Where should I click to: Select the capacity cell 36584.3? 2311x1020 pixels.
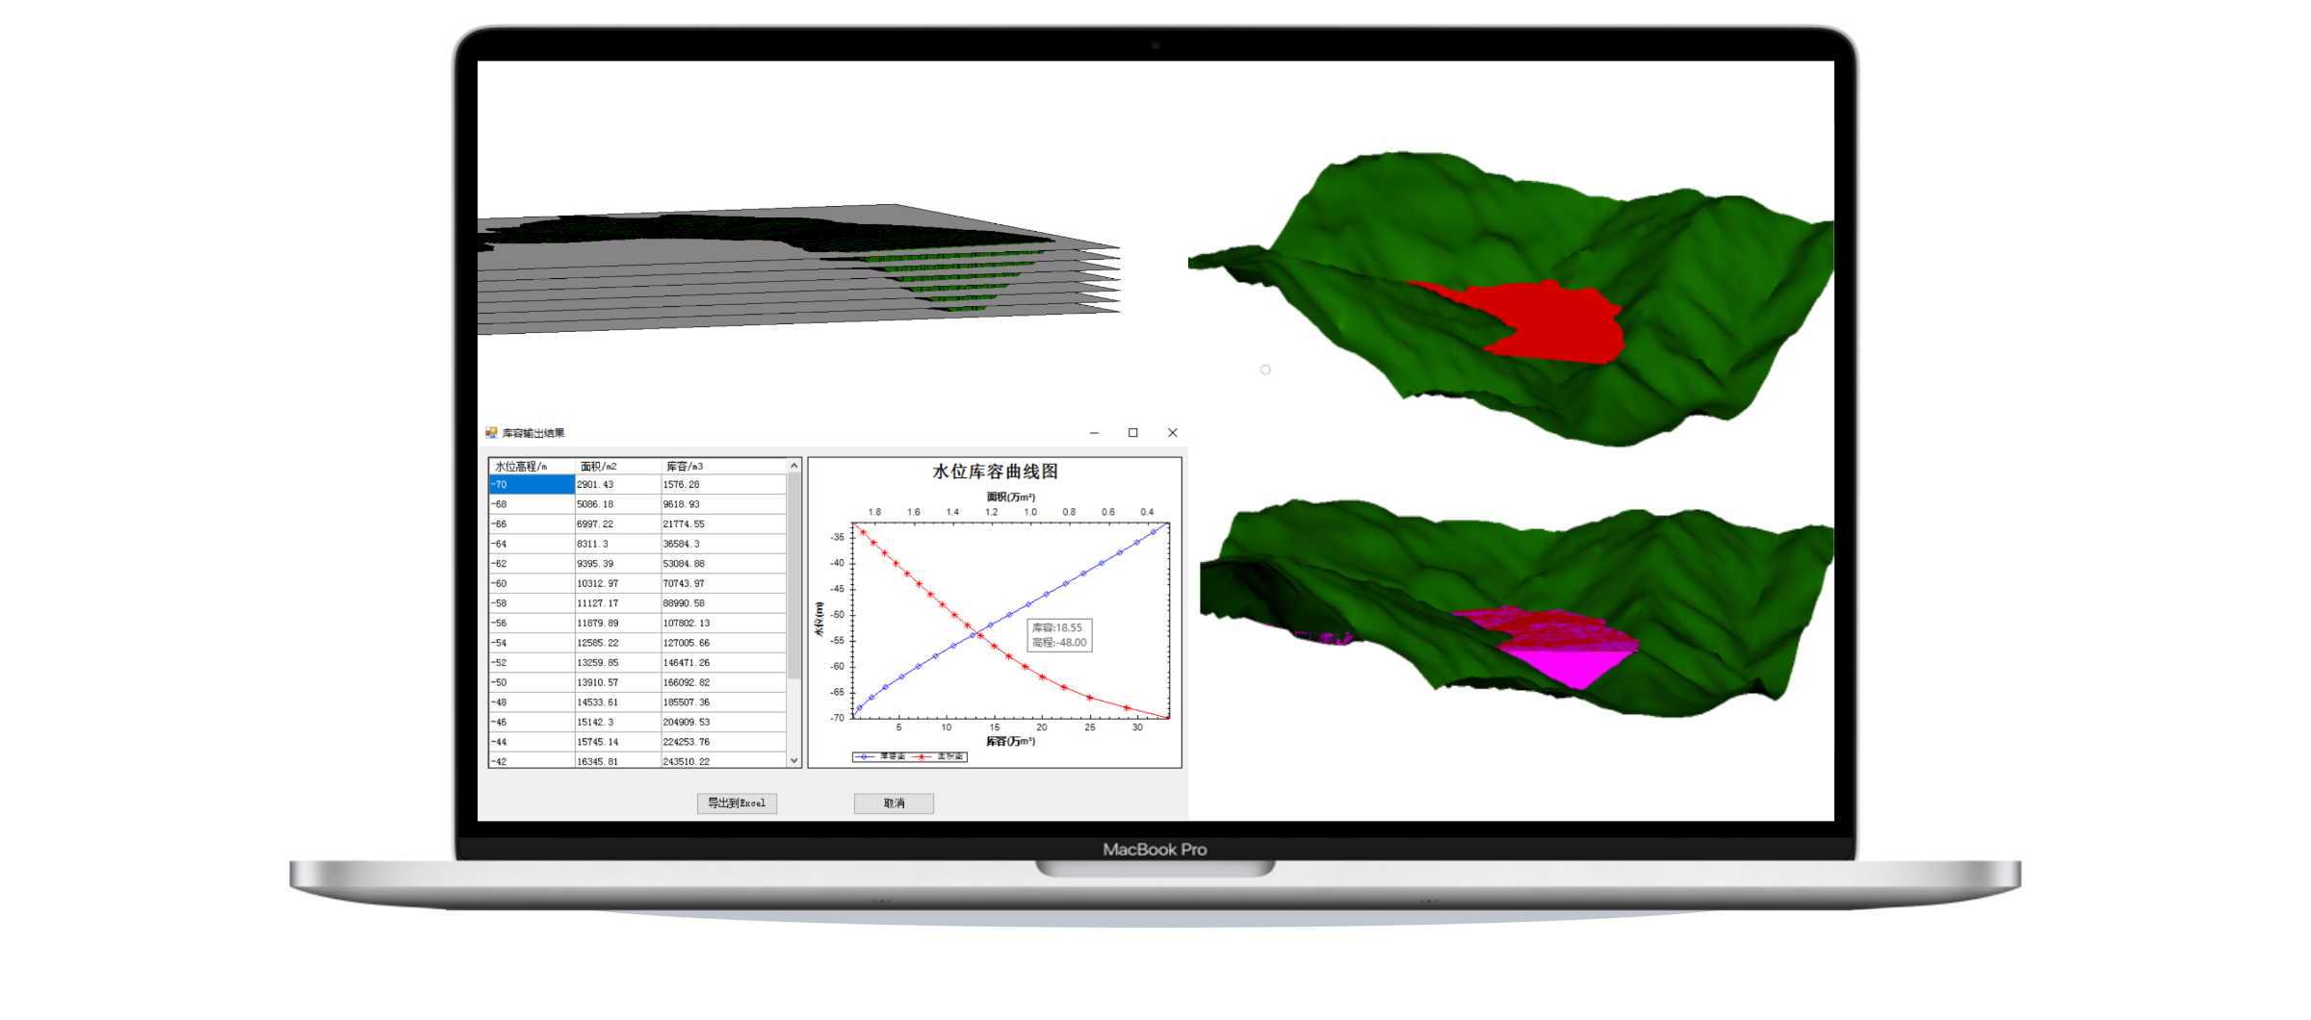click(723, 544)
